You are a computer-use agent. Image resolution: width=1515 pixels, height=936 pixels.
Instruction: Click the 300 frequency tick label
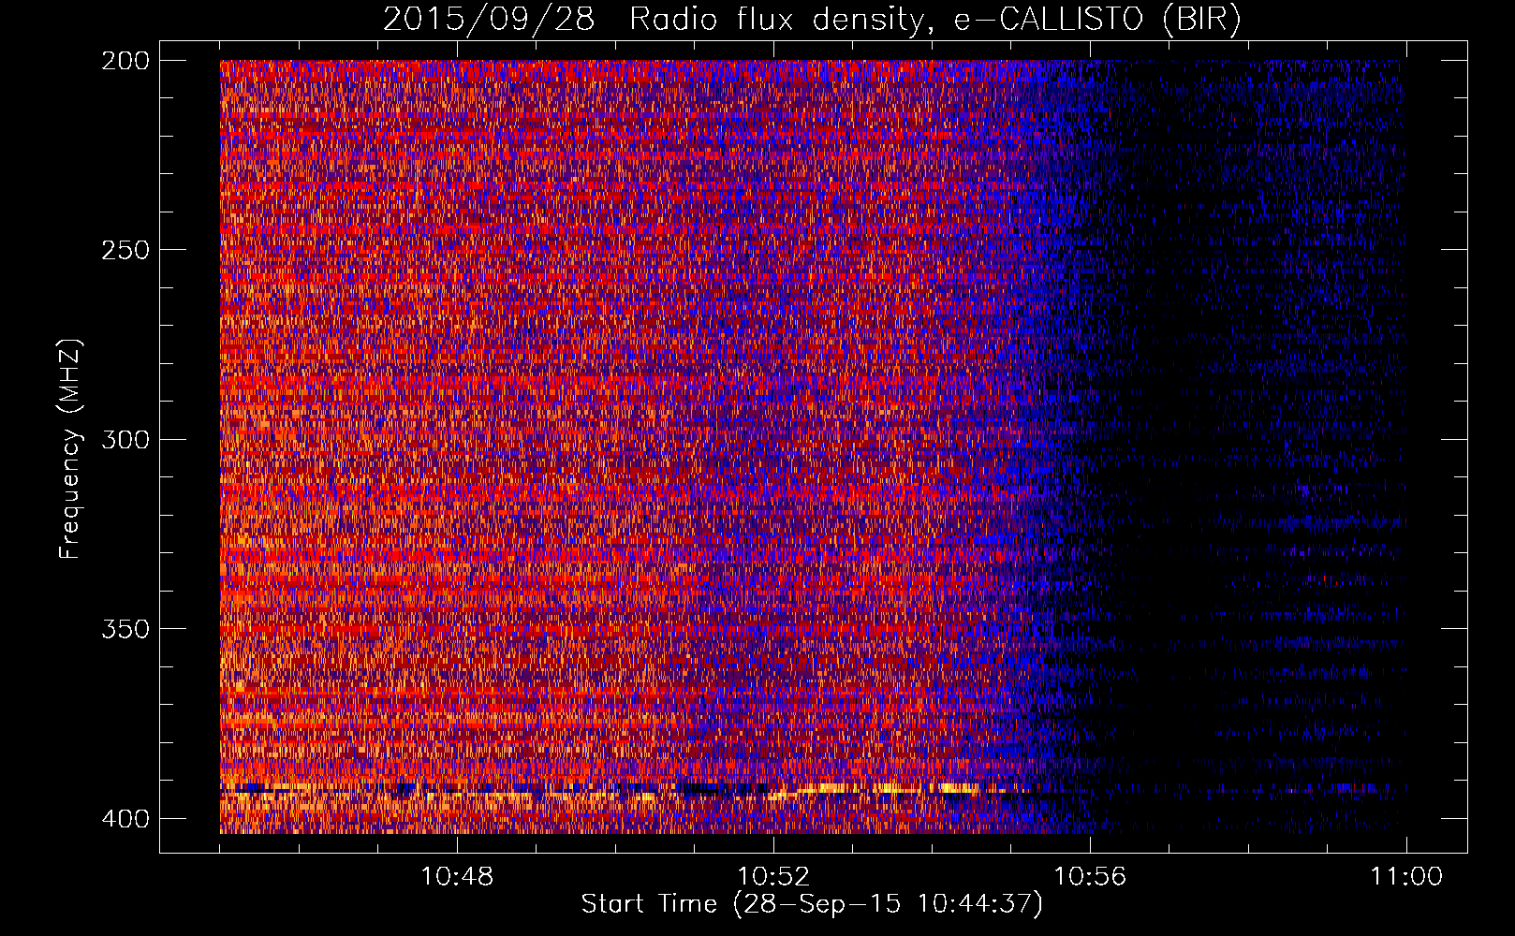click(x=125, y=440)
